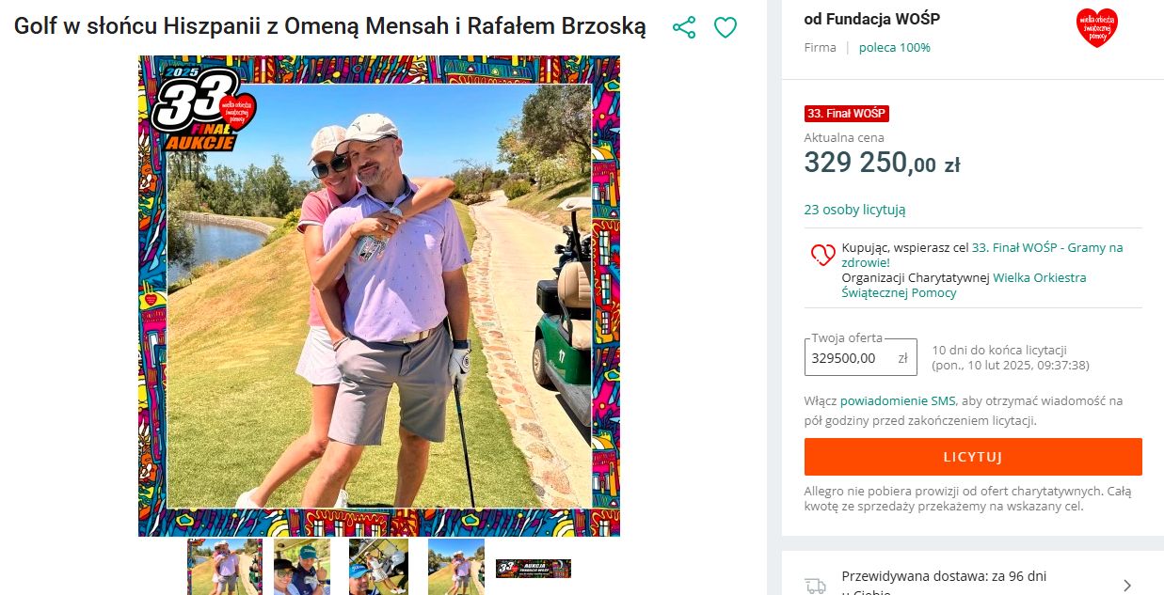Click the red 33. Finał WOŚP badge
This screenshot has height=595, width=1164.
point(846,114)
